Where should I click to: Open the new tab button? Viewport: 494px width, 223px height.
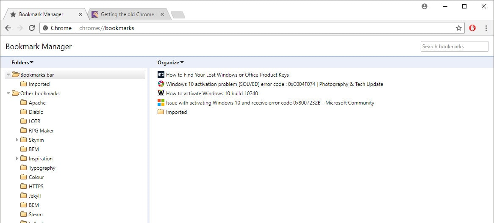click(x=178, y=14)
